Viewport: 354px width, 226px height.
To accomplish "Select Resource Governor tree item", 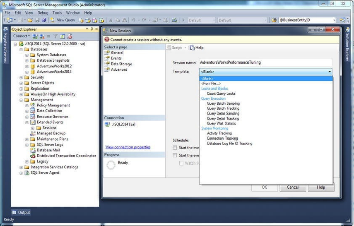I will (x=52, y=117).
